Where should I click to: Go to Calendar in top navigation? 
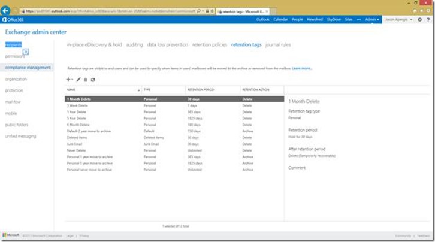point(280,19)
